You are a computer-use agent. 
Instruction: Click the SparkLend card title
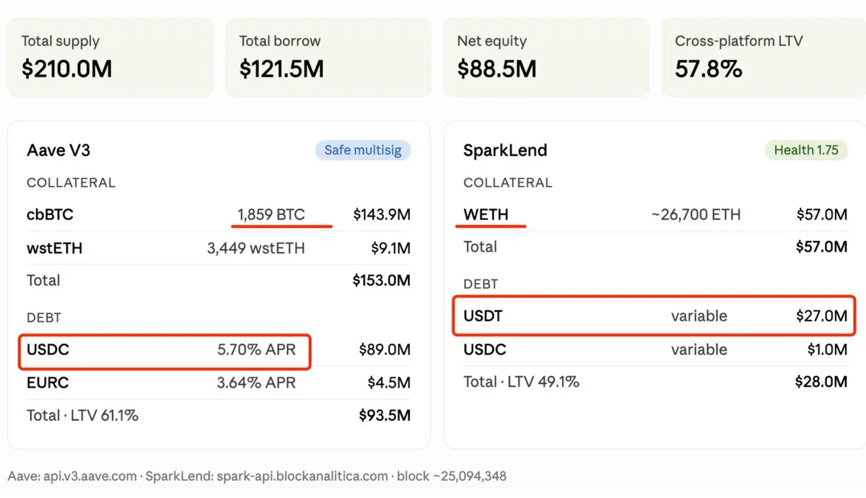pyautogui.click(x=505, y=150)
